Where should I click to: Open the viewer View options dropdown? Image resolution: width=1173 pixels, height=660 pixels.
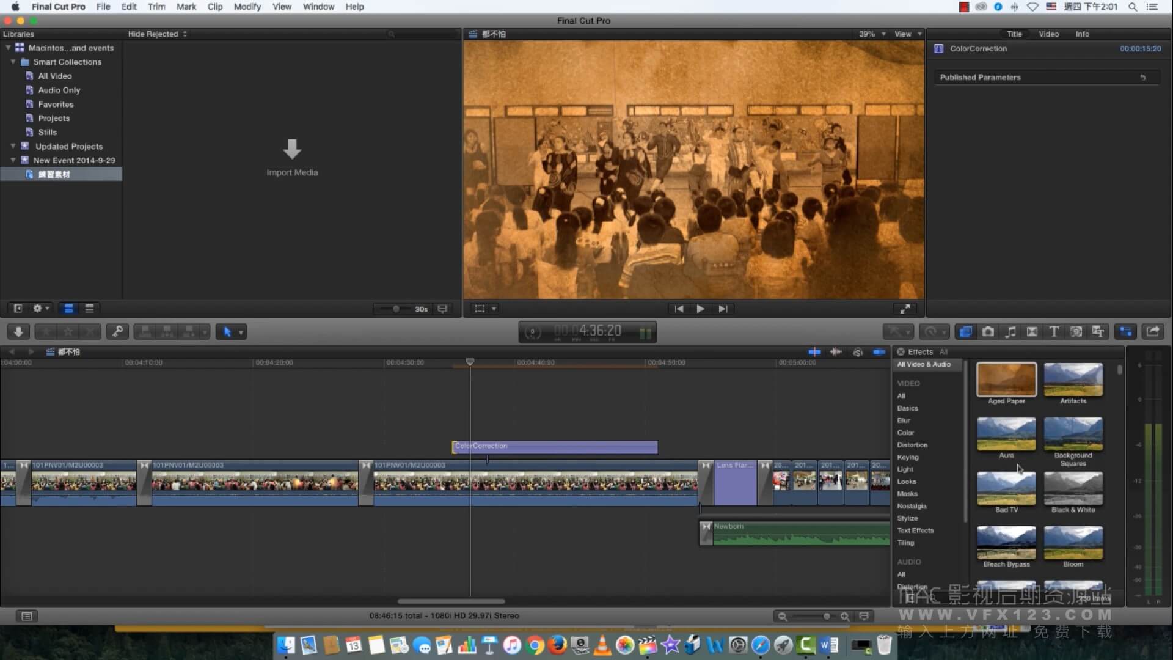908,34
